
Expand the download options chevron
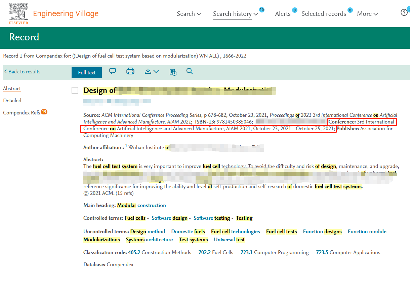(156, 71)
